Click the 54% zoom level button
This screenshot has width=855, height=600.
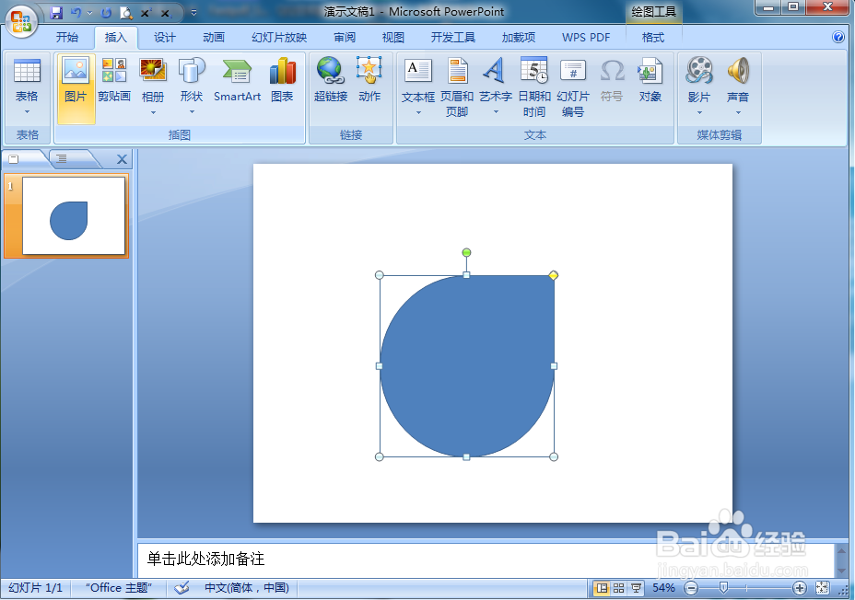click(x=663, y=588)
